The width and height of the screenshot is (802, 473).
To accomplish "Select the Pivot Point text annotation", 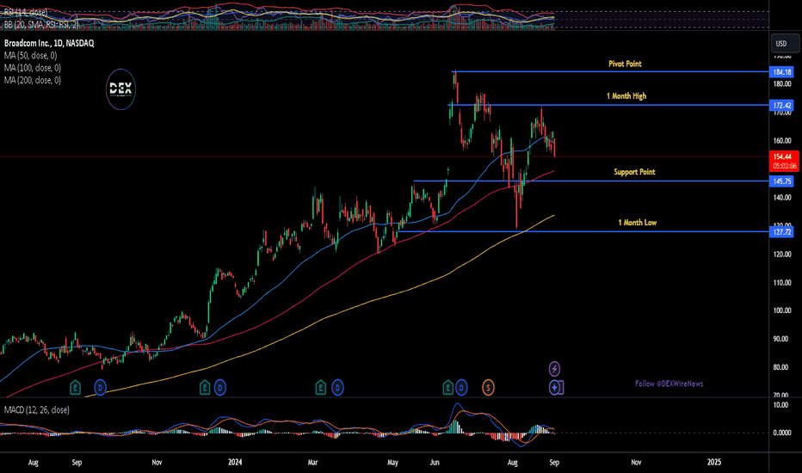I will click(x=625, y=64).
